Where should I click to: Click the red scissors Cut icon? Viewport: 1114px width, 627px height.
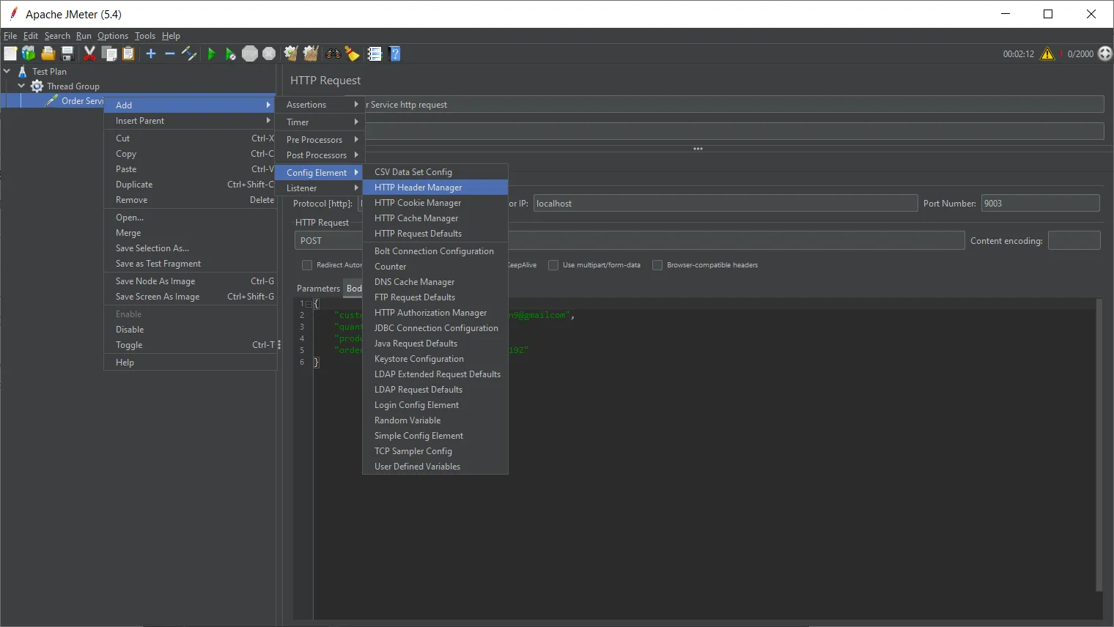[x=89, y=53]
